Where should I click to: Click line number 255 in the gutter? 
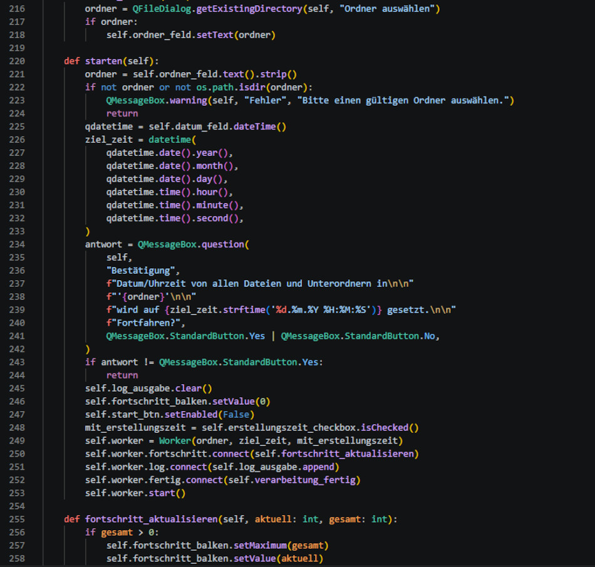17,519
